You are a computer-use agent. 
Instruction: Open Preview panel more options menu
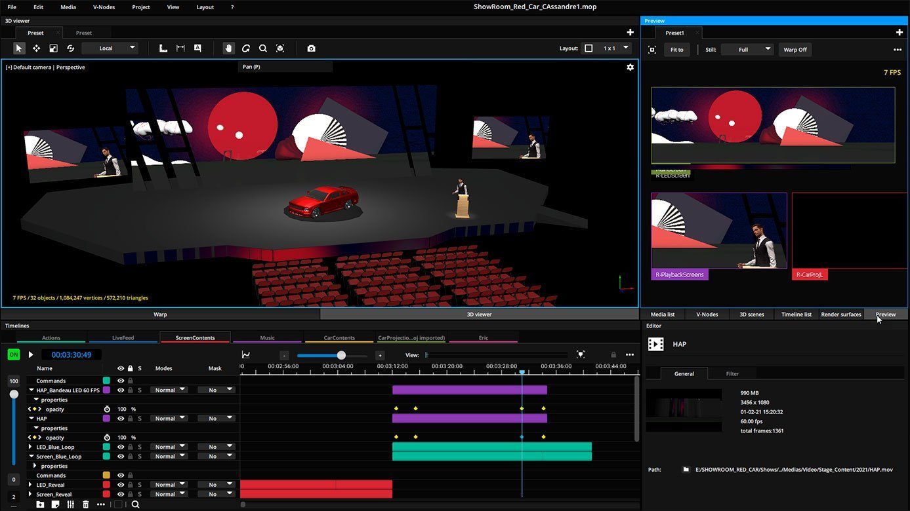(898, 49)
